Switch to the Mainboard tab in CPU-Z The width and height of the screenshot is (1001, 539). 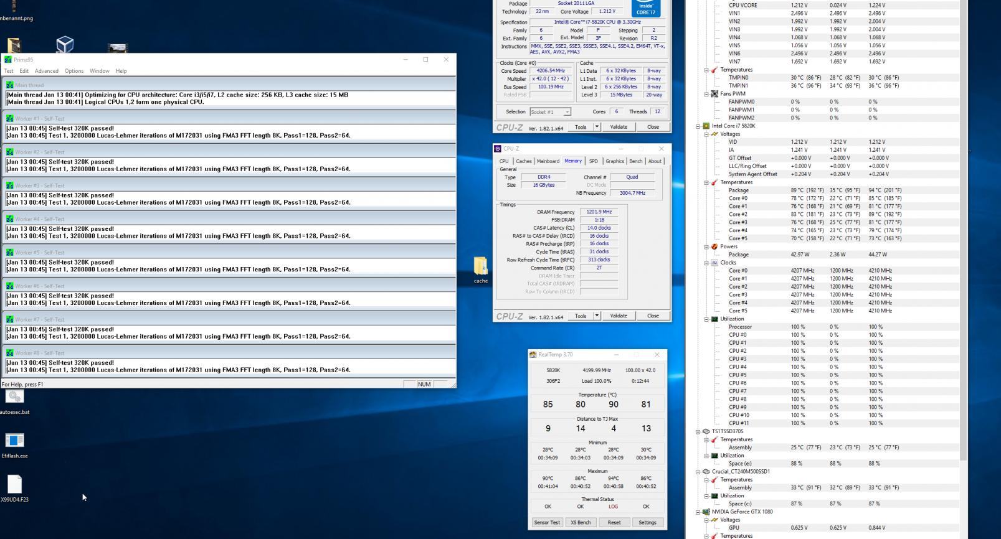[548, 161]
